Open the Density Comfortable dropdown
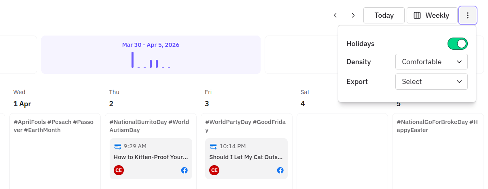488x189 pixels. pos(431,62)
